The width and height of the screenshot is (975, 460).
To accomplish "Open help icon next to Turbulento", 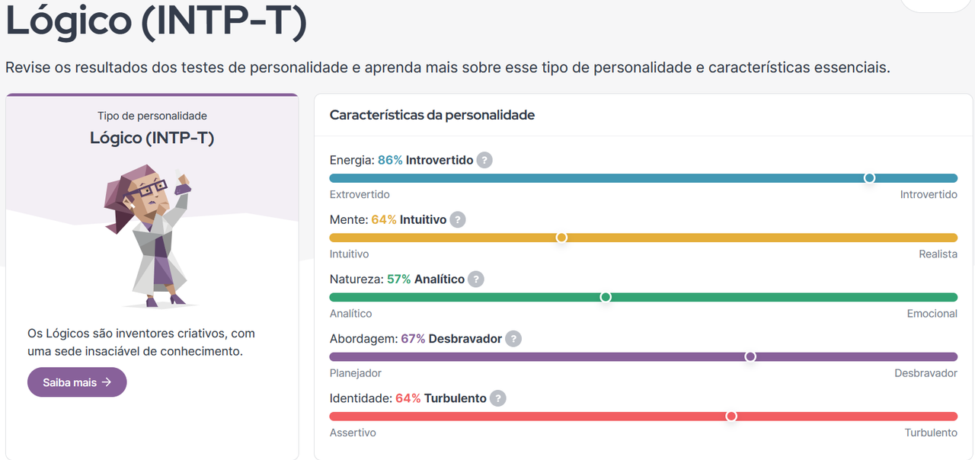I will coord(497,398).
